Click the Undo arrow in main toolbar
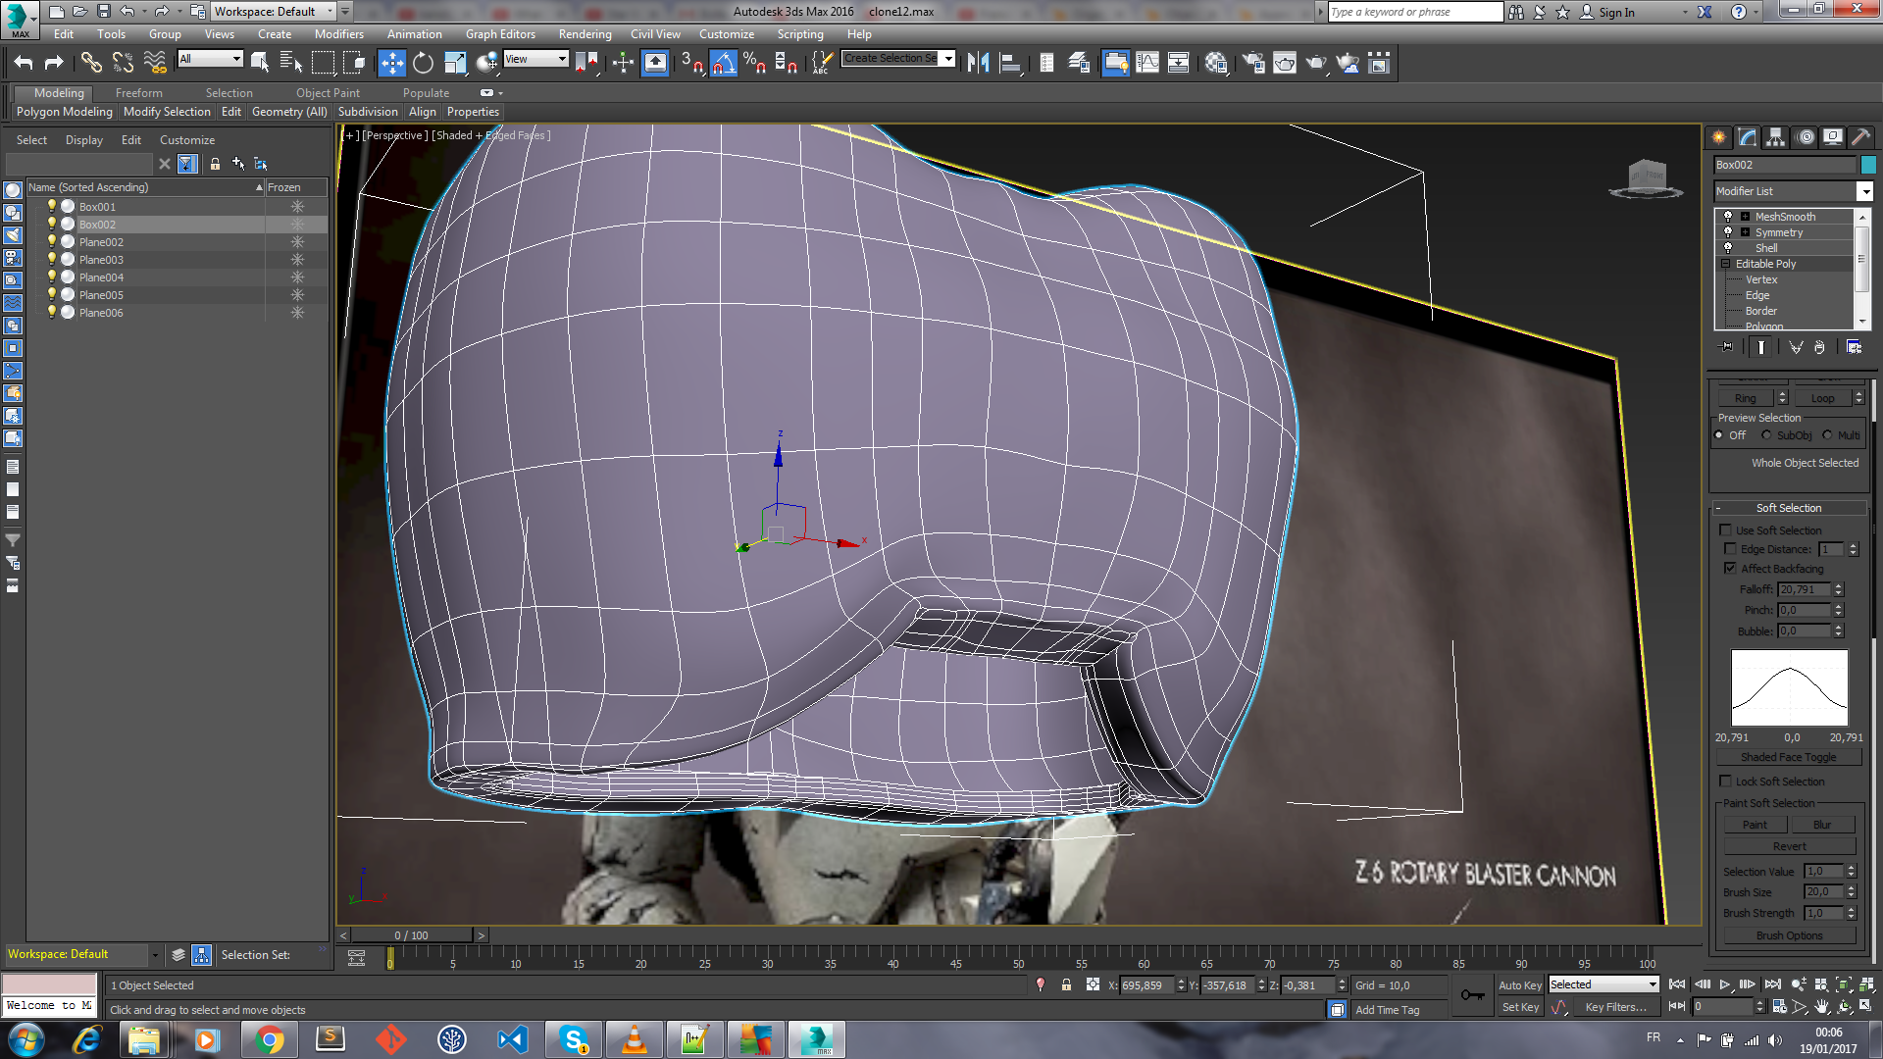Image resolution: width=1883 pixels, height=1059 pixels. [24, 63]
